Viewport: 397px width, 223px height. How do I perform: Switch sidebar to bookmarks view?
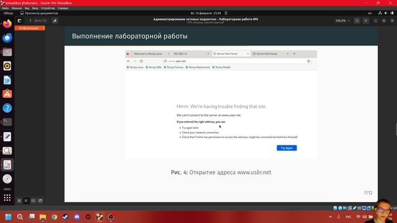point(40,201)
